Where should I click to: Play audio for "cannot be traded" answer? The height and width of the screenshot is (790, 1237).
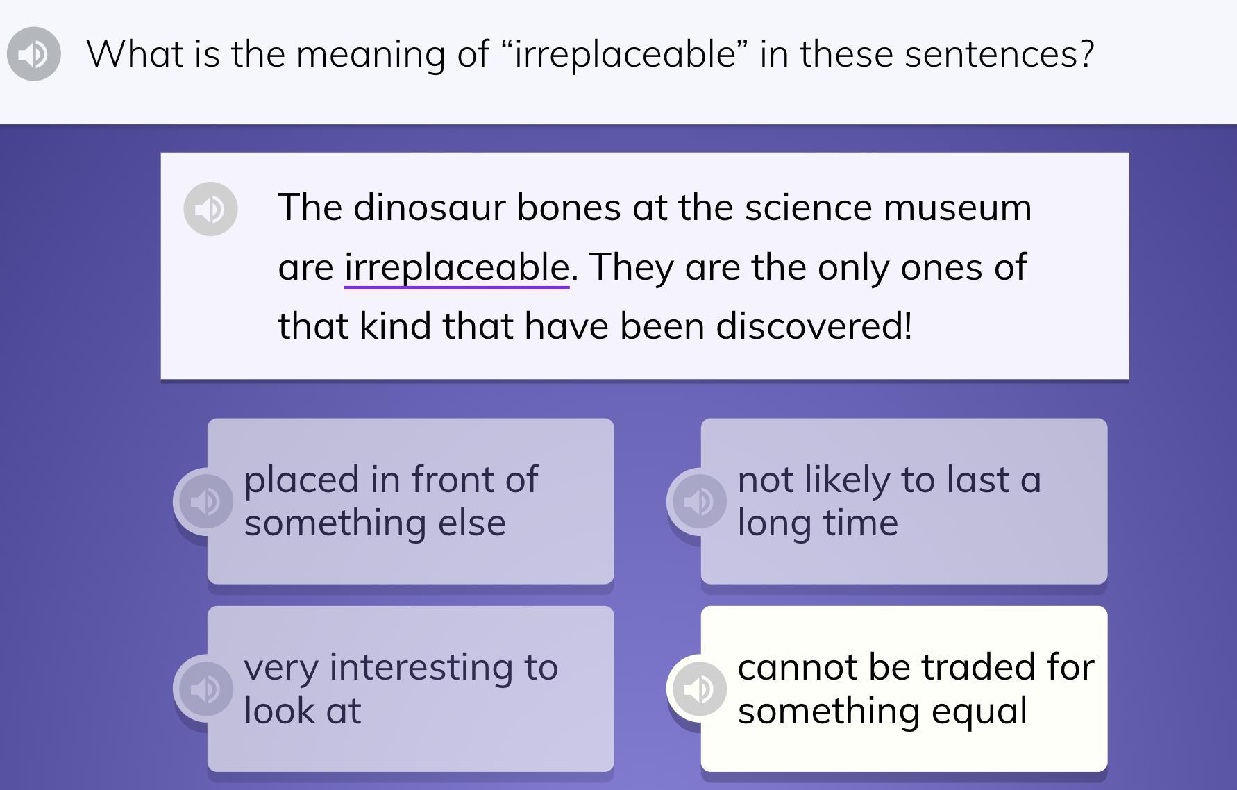tap(698, 688)
